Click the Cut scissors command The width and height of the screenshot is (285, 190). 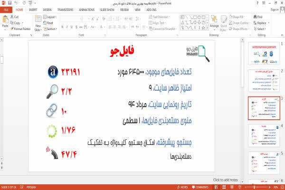click(14, 17)
